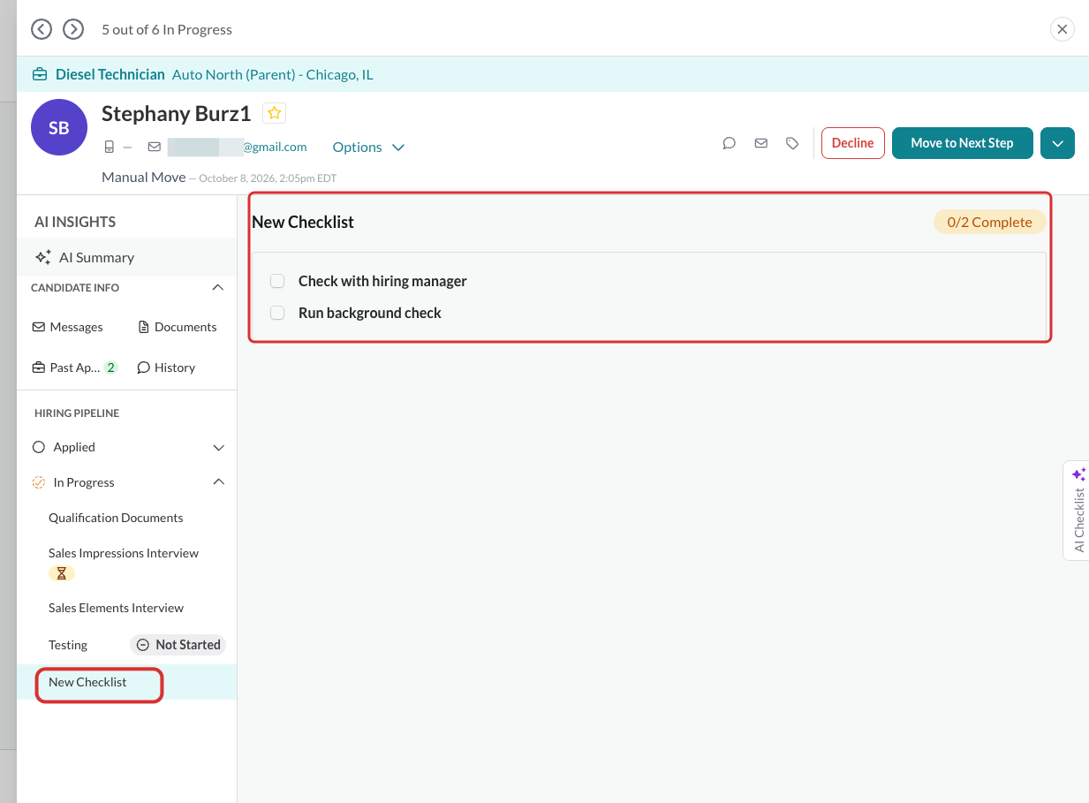Image resolution: width=1089 pixels, height=803 pixels.
Task: Open the Diesel Technician job link
Action: tap(110, 74)
